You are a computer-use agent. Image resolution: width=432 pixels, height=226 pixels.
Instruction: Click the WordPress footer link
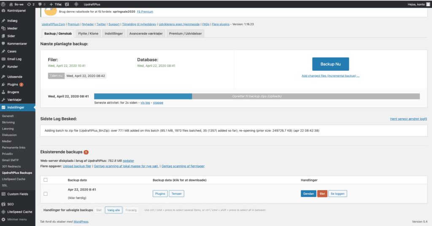(81, 222)
